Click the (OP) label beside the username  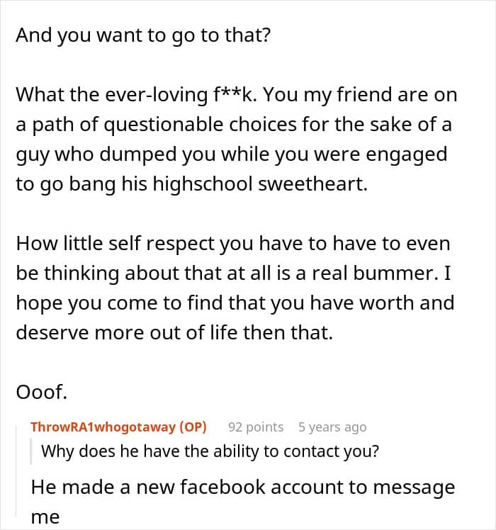coord(193,427)
